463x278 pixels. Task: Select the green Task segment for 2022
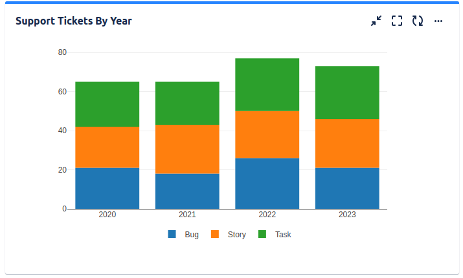pos(267,85)
